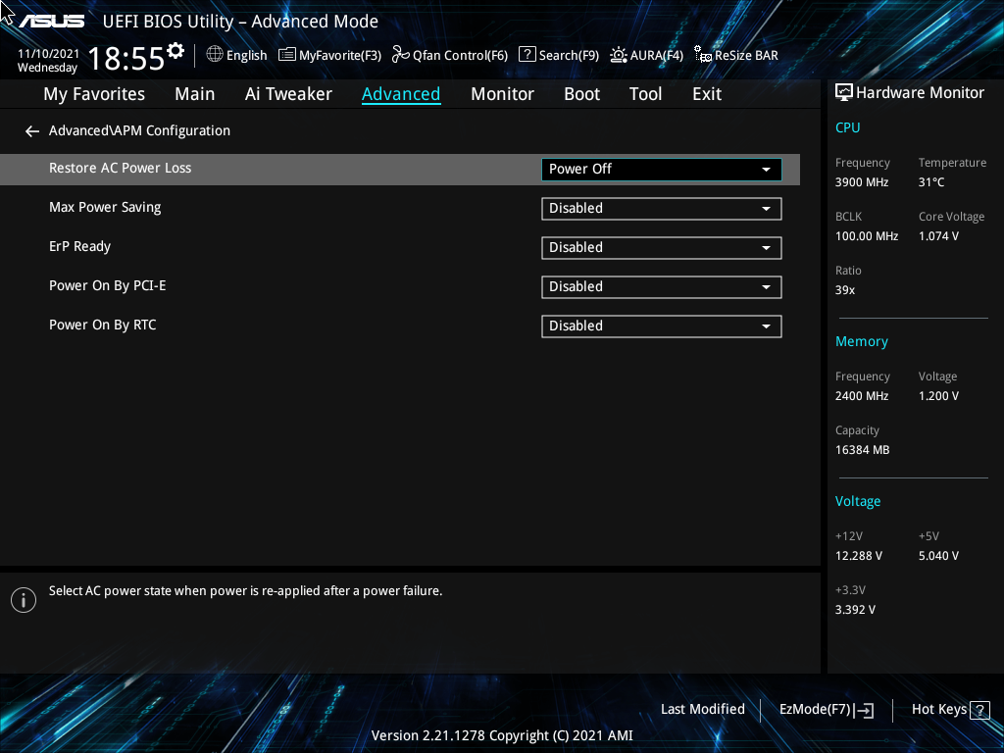Viewport: 1004px width, 753px height.
Task: Switch to the Tool tab
Action: pyautogui.click(x=645, y=94)
